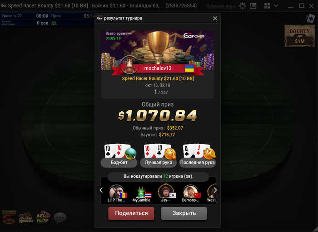This screenshot has height=232, width=318.
Task: Click the table layout L icon
Action: [x=253, y=6]
